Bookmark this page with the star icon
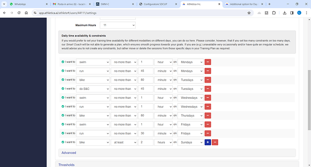This screenshot has width=311, height=167. click(x=249, y=13)
